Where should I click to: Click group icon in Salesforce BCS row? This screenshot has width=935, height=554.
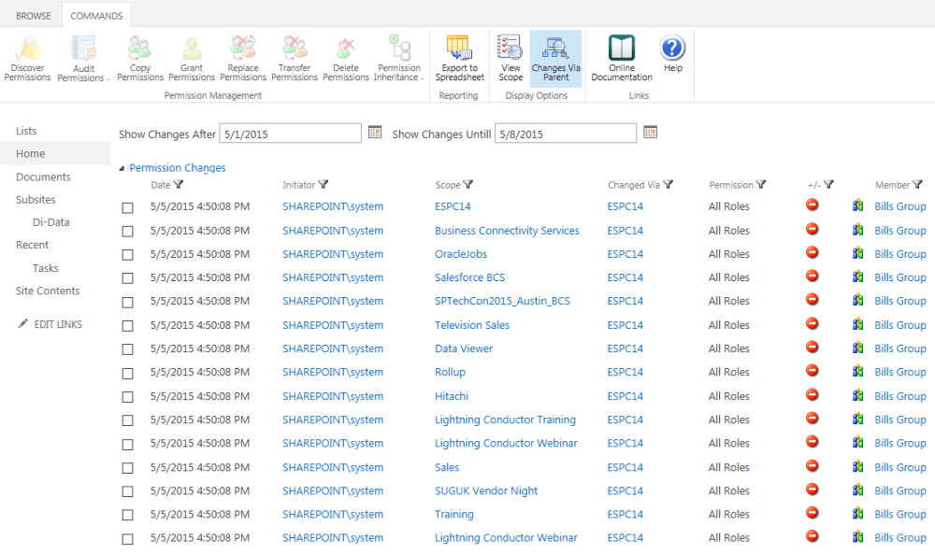pos(857,277)
